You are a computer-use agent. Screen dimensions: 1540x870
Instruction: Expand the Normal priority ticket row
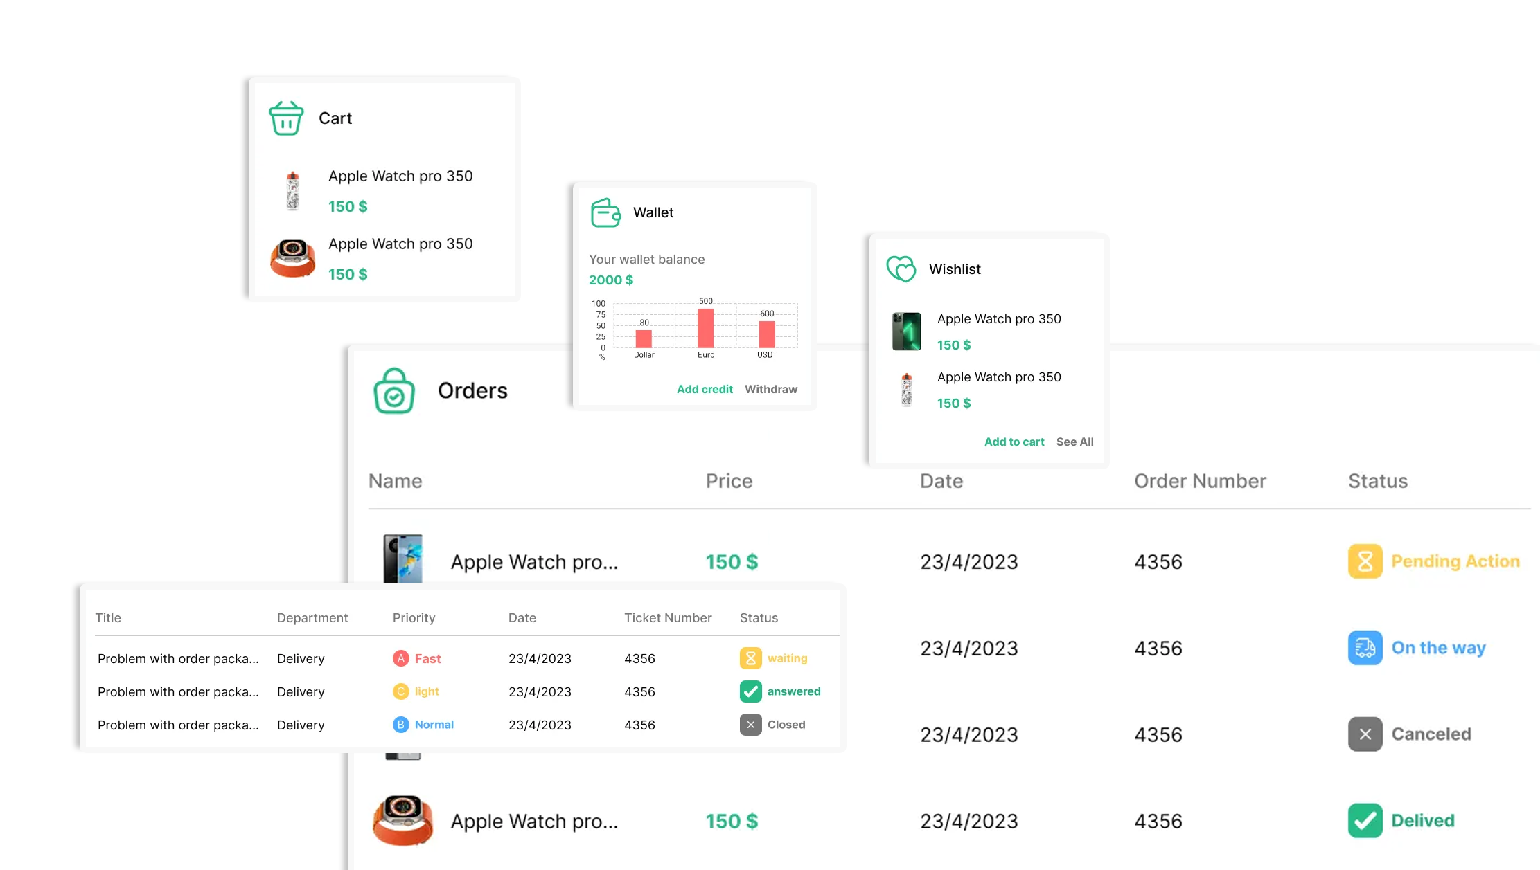423,725
